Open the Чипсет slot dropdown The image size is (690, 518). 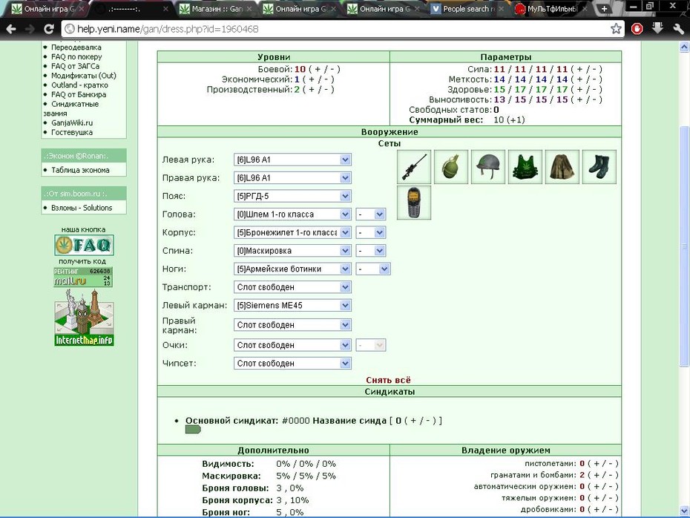tap(292, 364)
